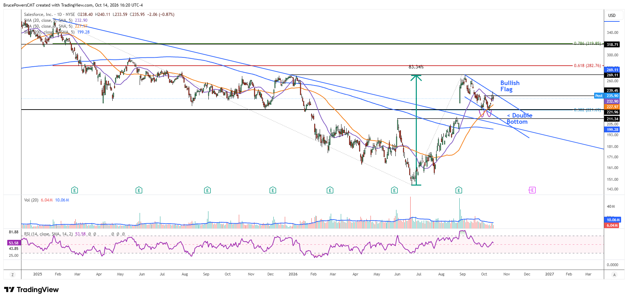Open the earnings marker just before June 2025
The image size is (628, 300).
pos(139,190)
